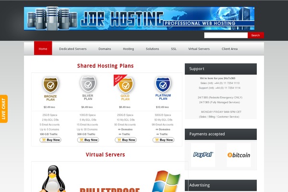Click the Bronze Plan shield badge
The height and width of the screenshot is (192, 288).
[50, 84]
